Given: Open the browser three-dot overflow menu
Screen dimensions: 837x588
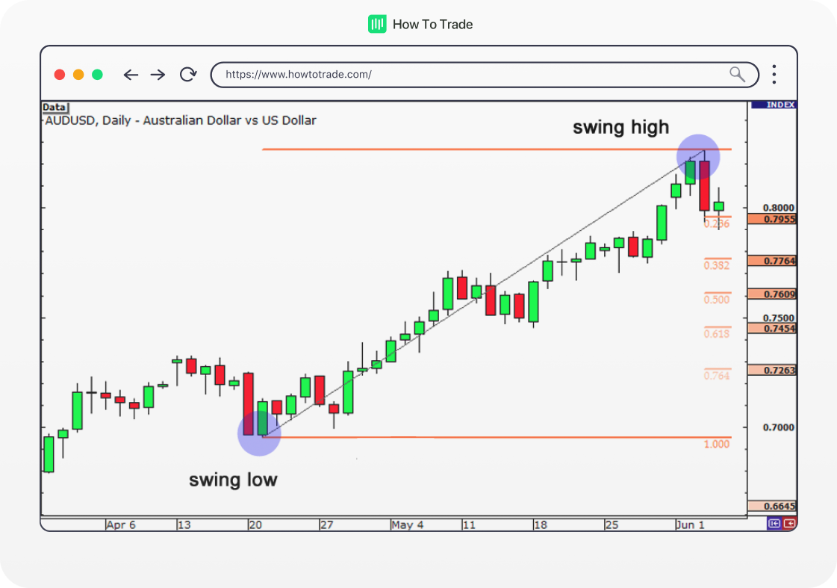Looking at the screenshot, I should click(x=774, y=75).
